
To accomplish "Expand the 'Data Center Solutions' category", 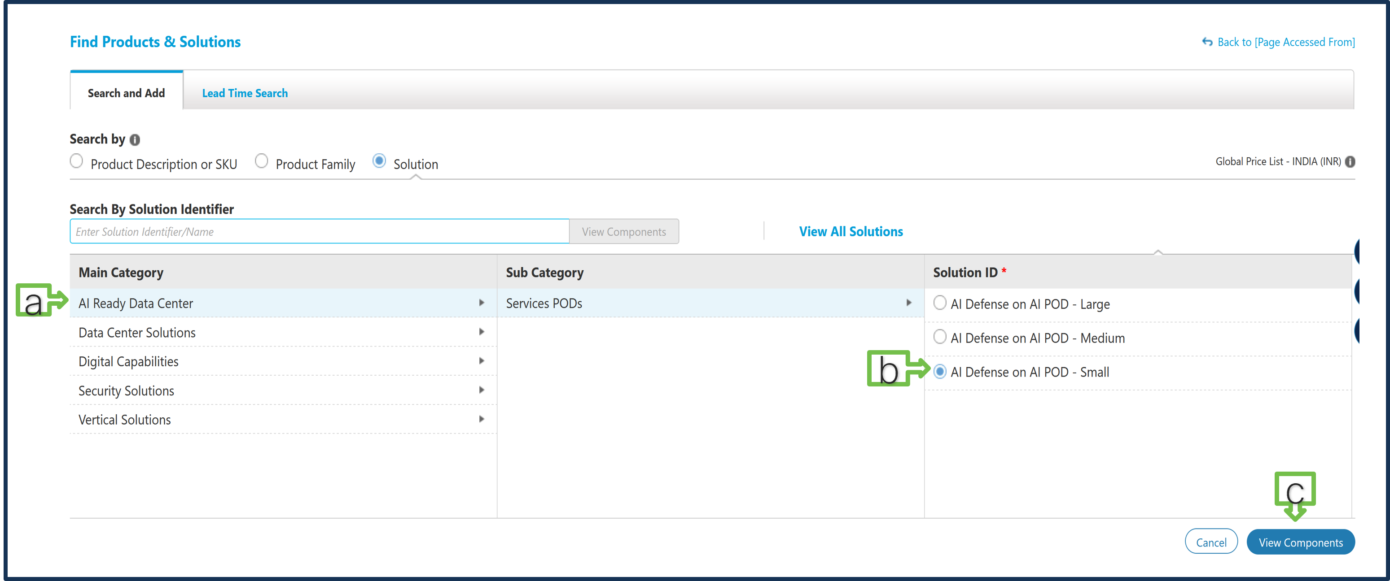I will 482,331.
